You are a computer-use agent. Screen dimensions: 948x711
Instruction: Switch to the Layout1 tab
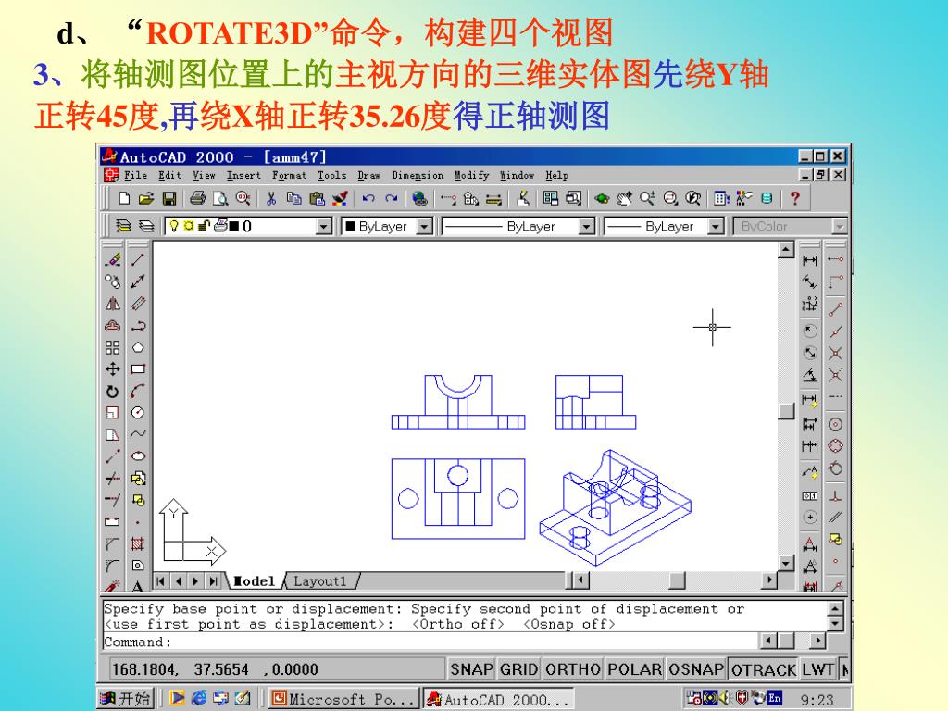point(320,581)
